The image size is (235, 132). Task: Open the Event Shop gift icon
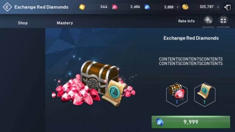coord(223,20)
